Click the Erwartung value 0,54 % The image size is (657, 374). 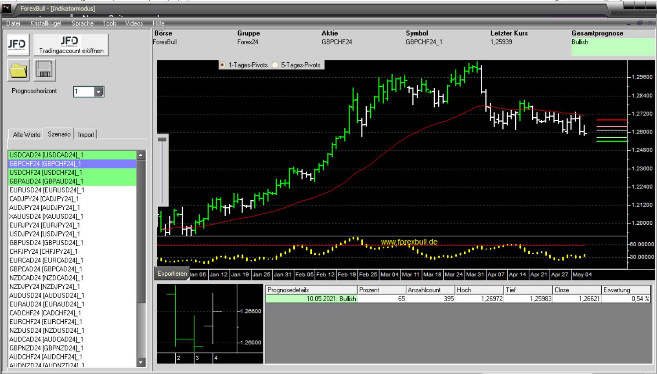[x=626, y=298]
